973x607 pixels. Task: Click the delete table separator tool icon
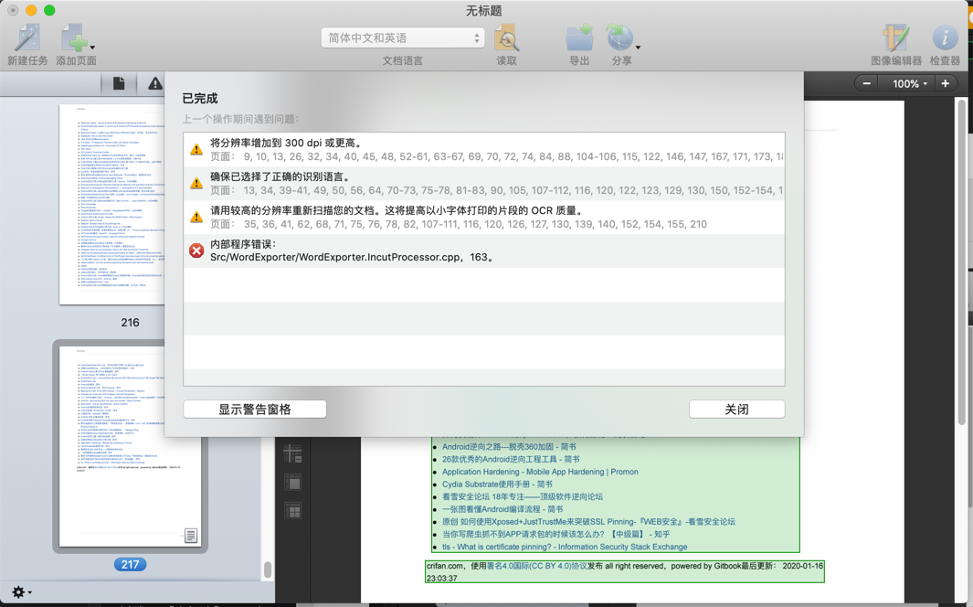(x=292, y=453)
